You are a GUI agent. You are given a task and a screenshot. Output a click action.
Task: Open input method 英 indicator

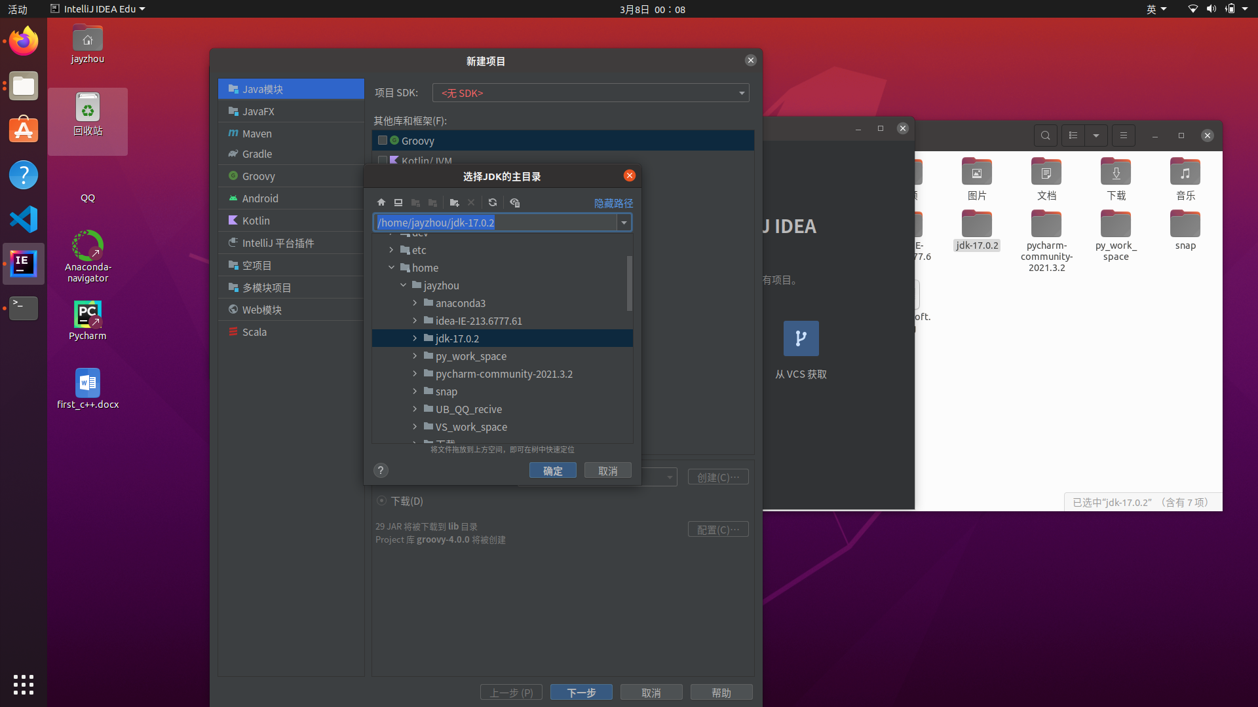point(1156,9)
